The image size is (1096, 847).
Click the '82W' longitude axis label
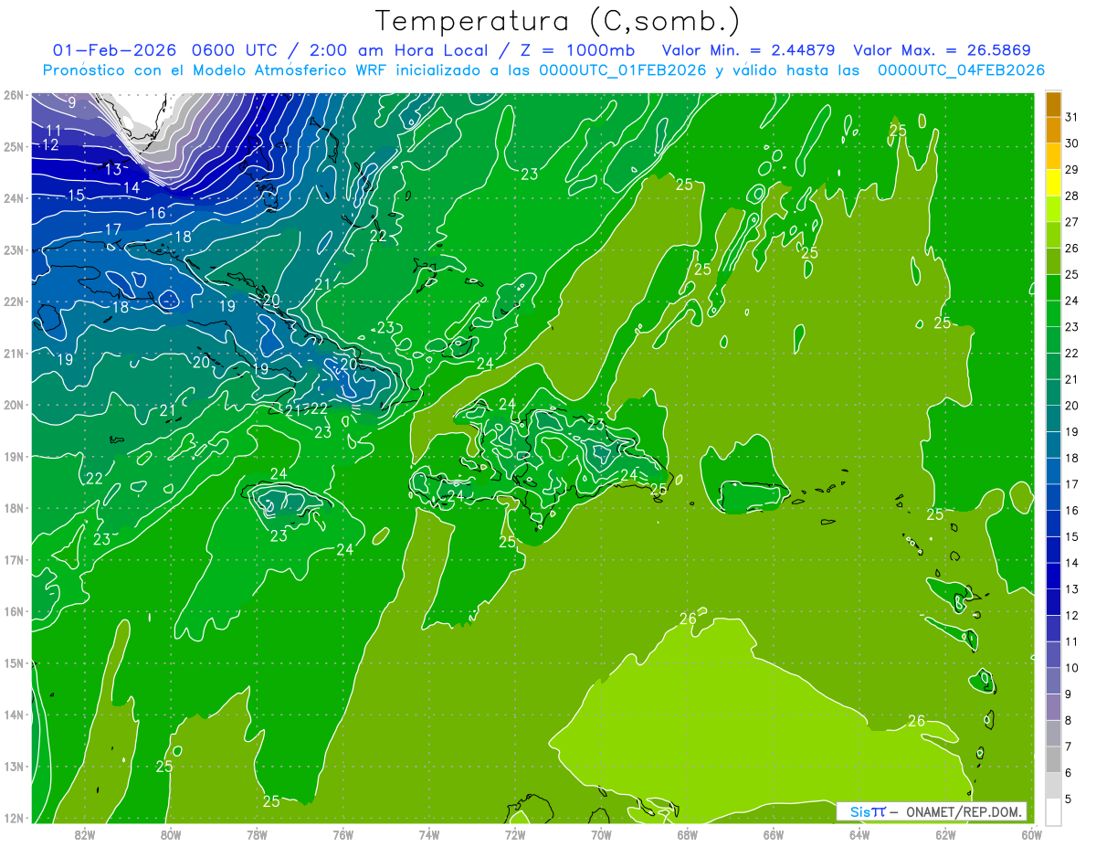84,833
